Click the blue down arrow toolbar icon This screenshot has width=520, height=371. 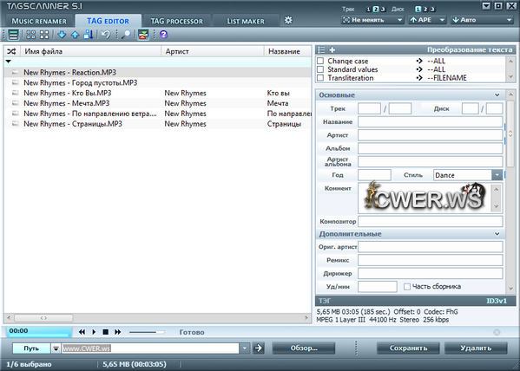(x=62, y=35)
